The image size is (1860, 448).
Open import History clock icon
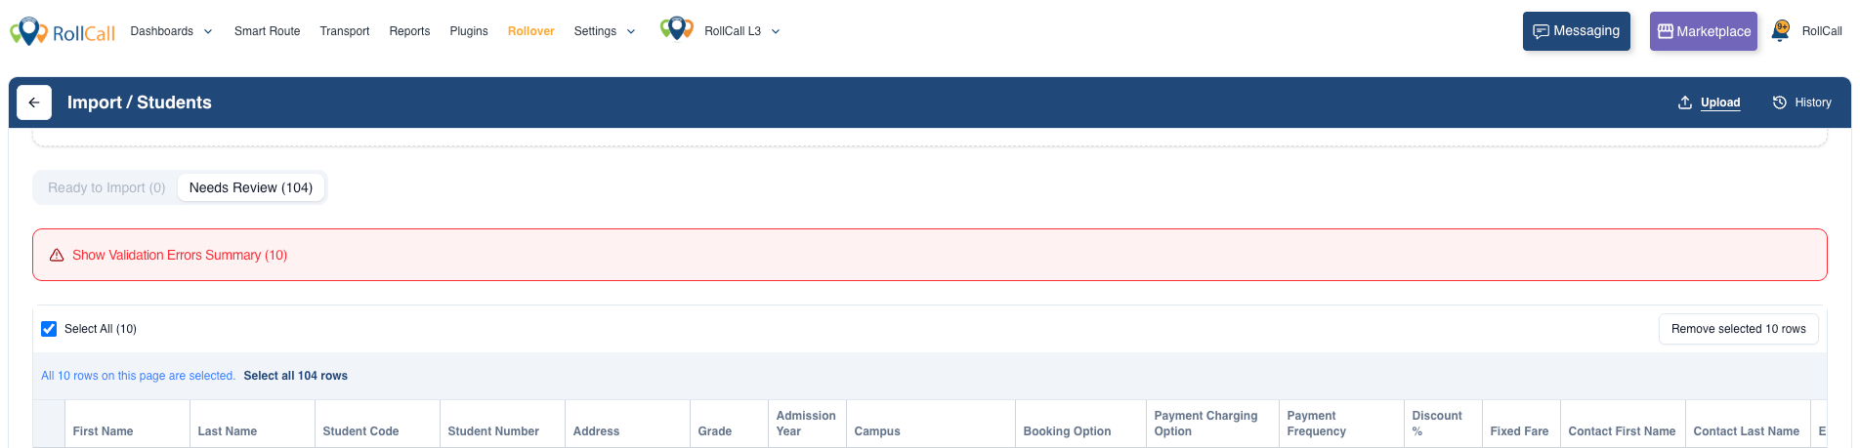click(x=1780, y=102)
